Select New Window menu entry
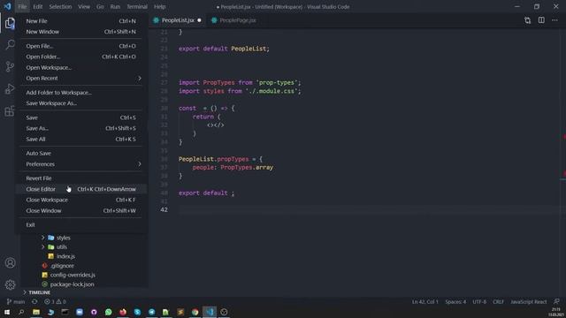 pos(80,32)
